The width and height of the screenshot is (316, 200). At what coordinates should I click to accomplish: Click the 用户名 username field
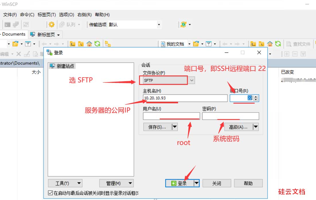pyautogui.click(x=171, y=116)
